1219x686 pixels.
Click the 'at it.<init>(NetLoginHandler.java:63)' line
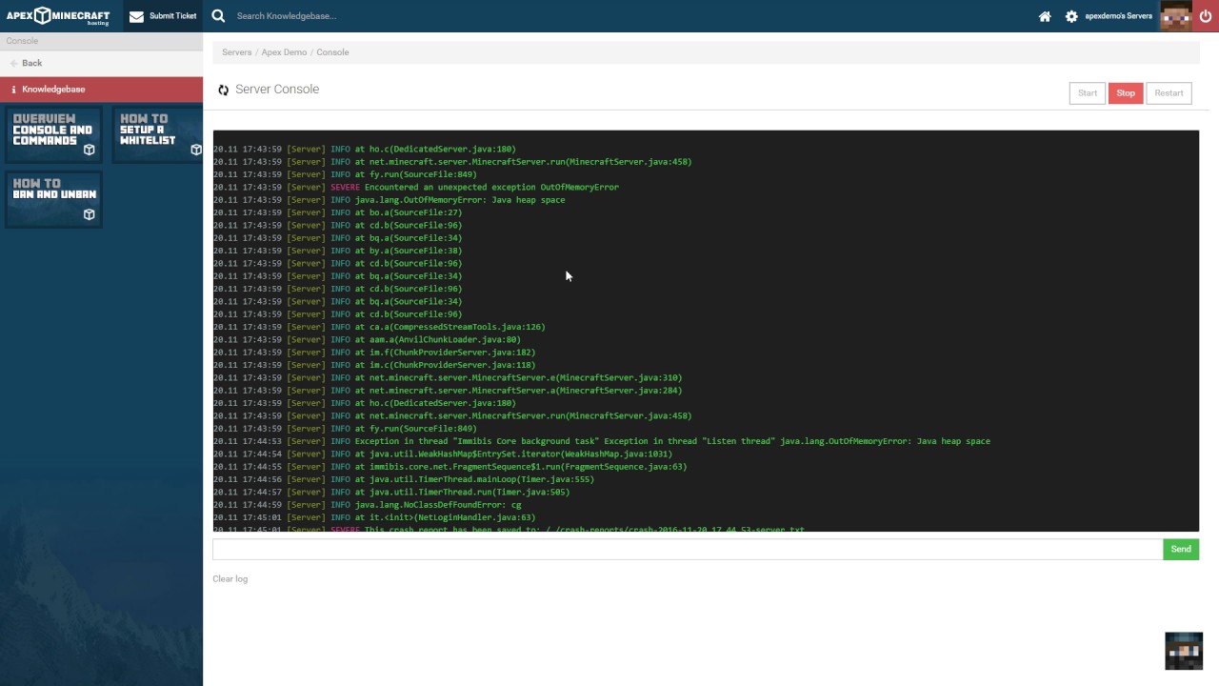tap(374, 517)
